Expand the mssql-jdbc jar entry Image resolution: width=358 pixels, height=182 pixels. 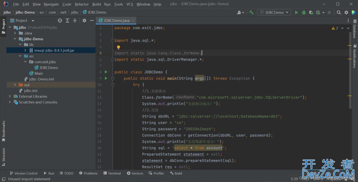25,50
